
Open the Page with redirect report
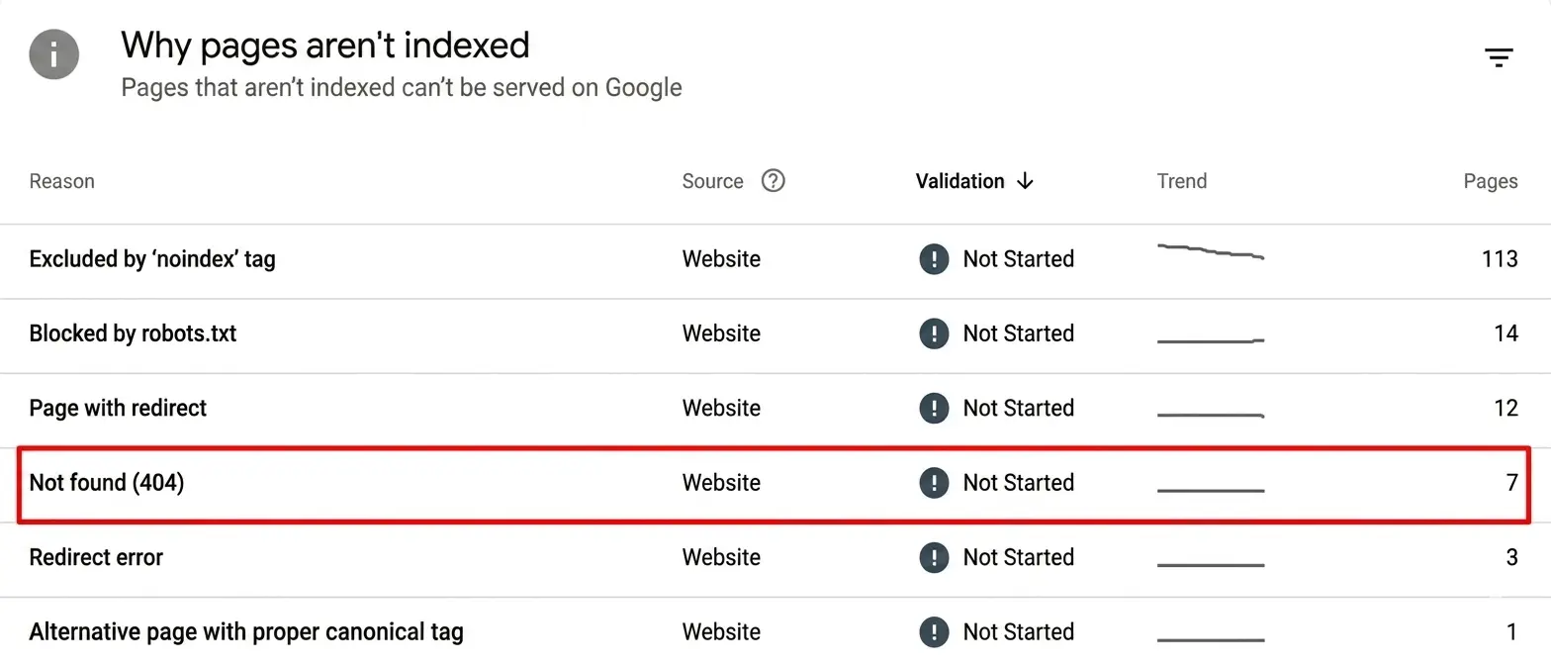(x=117, y=408)
